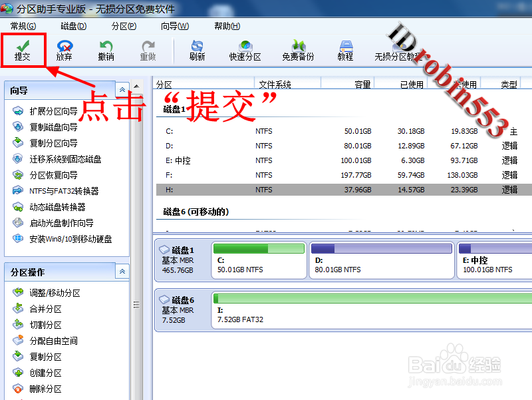The width and height of the screenshot is (532, 400).
Task: Open the 教程 tutorial icon
Action: coord(345,51)
